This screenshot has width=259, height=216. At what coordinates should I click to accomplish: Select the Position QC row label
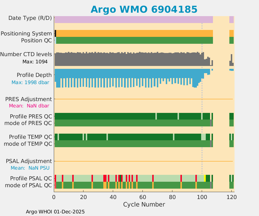pos(36,41)
